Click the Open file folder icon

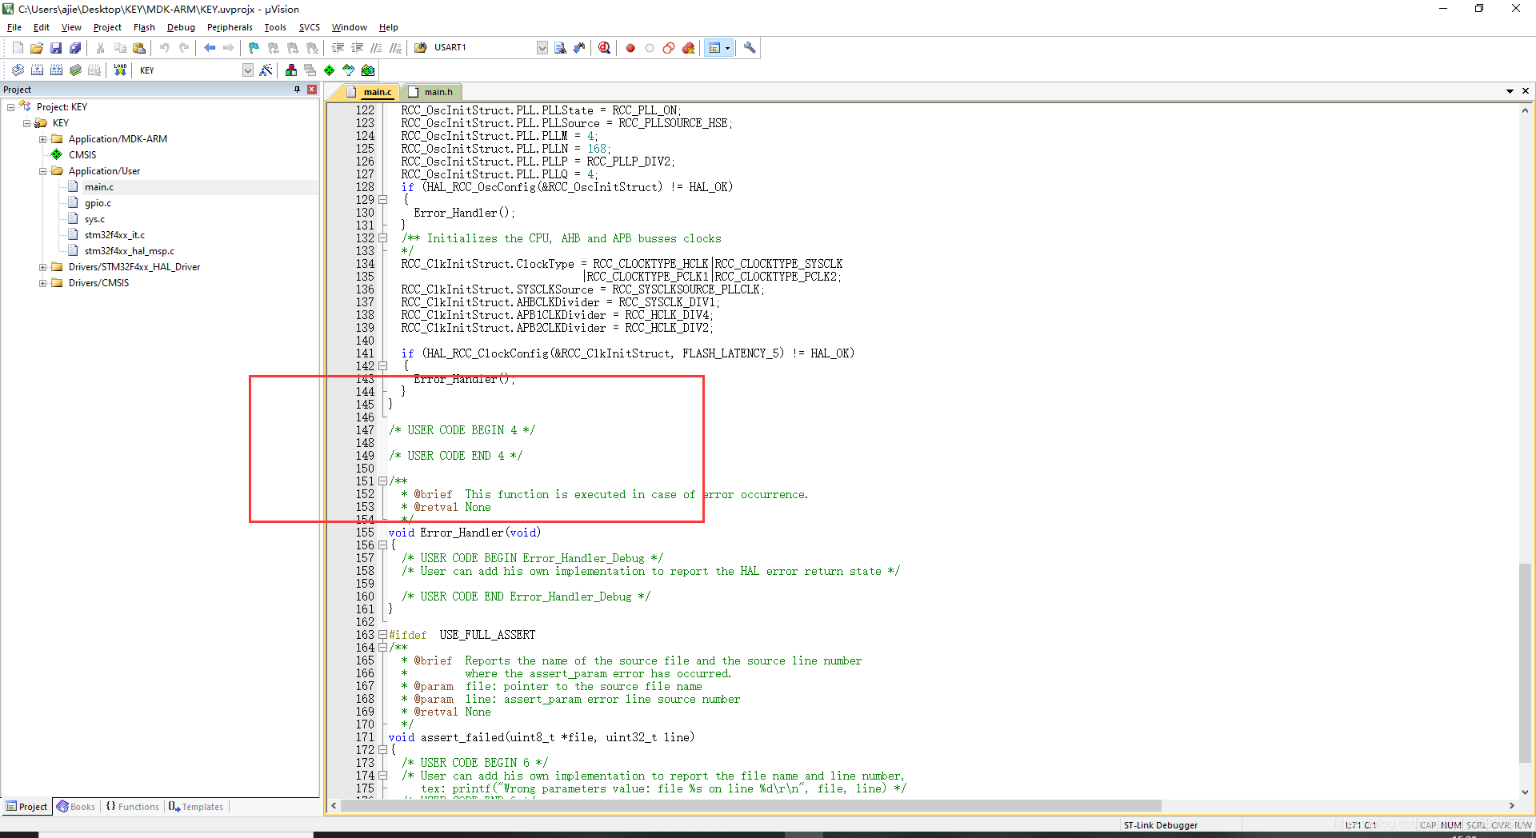(37, 48)
